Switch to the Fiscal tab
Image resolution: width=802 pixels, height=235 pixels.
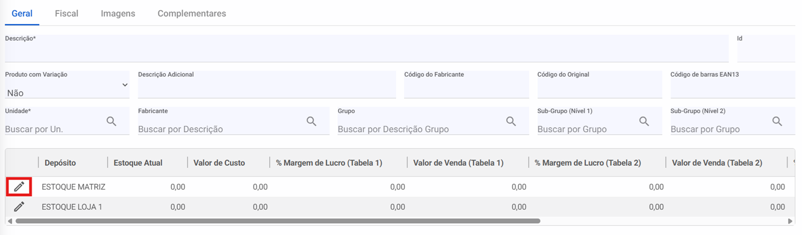coord(66,13)
